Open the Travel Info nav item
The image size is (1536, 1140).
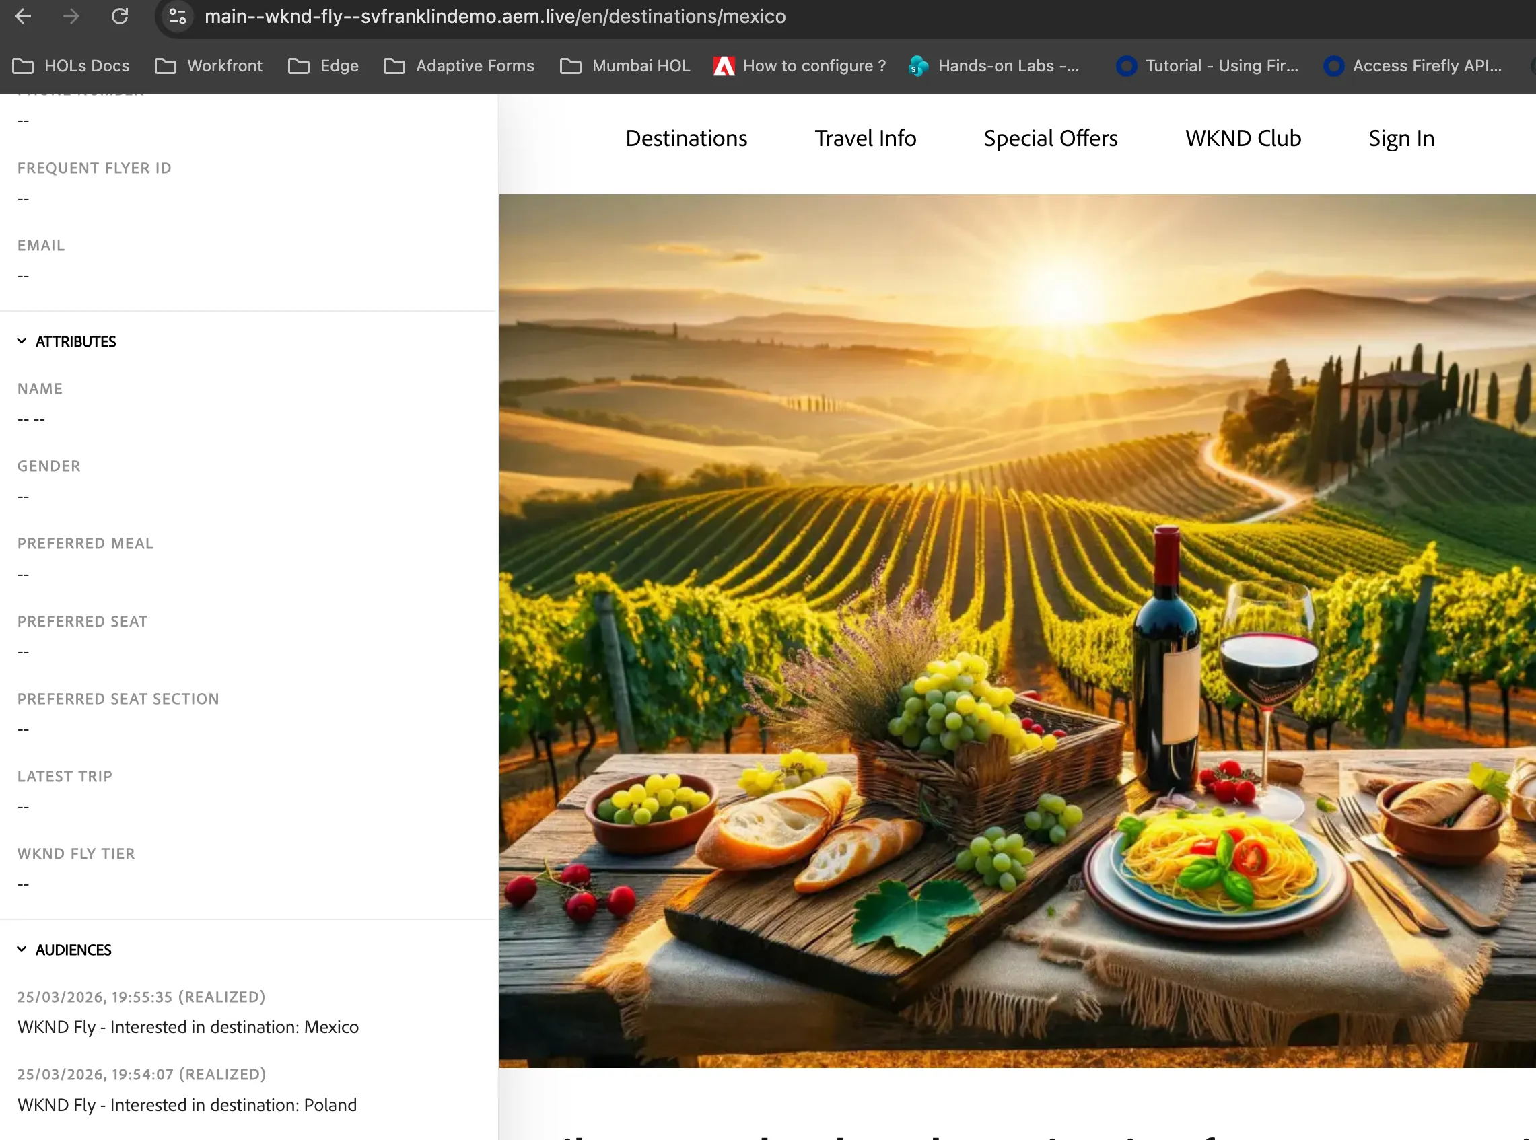coord(866,138)
